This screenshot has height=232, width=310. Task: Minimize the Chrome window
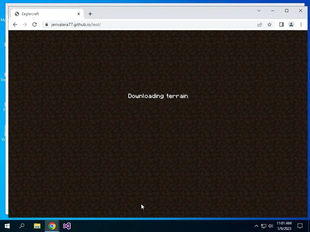[x=273, y=11]
